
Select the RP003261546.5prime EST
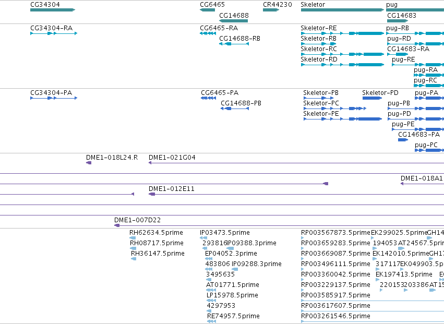tap(373, 322)
